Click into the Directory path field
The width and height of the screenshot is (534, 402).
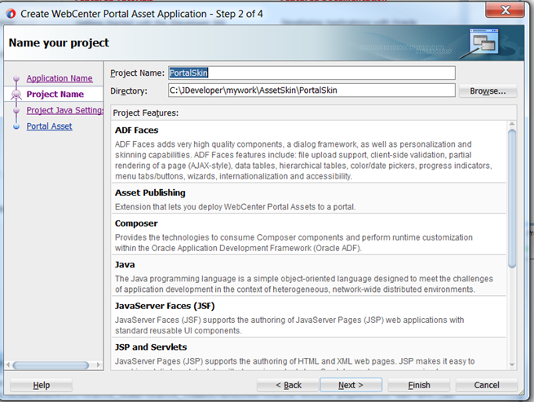click(311, 91)
